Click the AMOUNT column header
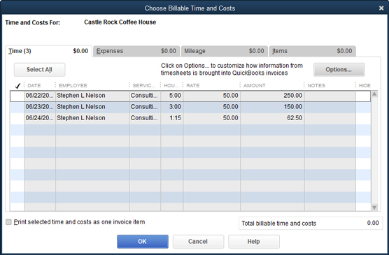This screenshot has width=389, height=255. [254, 86]
